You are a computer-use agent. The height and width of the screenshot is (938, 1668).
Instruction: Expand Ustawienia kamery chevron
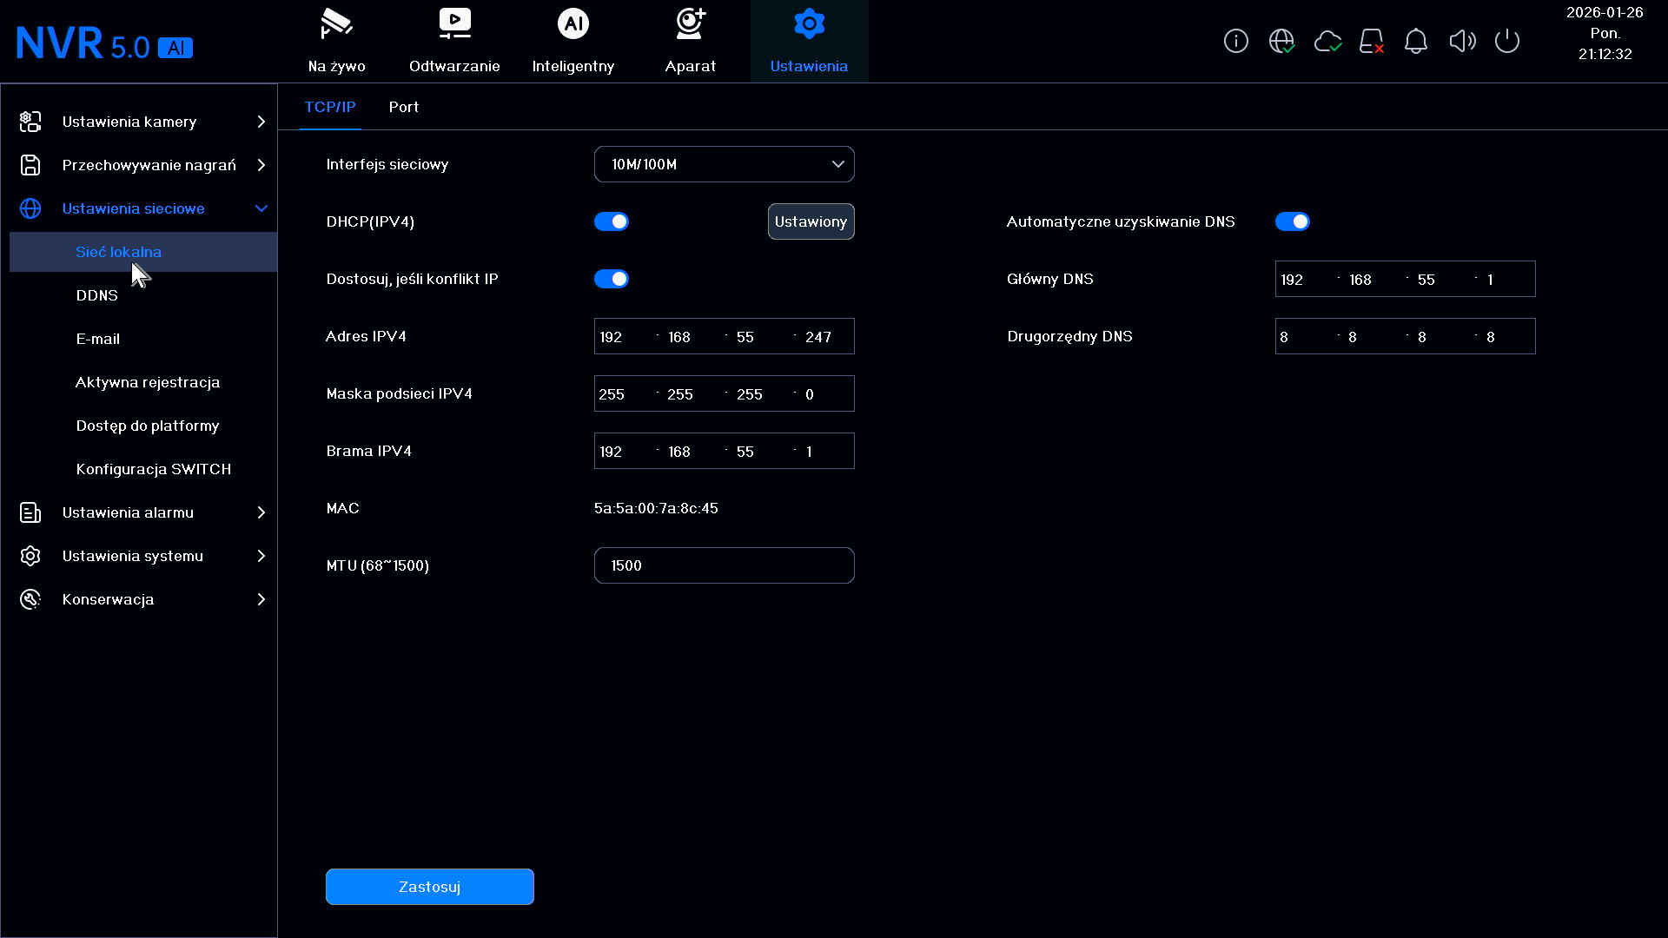[261, 122]
